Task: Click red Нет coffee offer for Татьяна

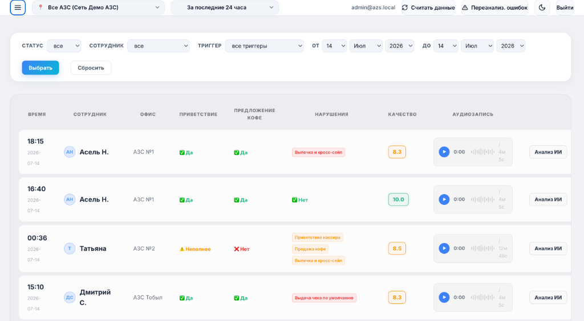Action: [242, 249]
